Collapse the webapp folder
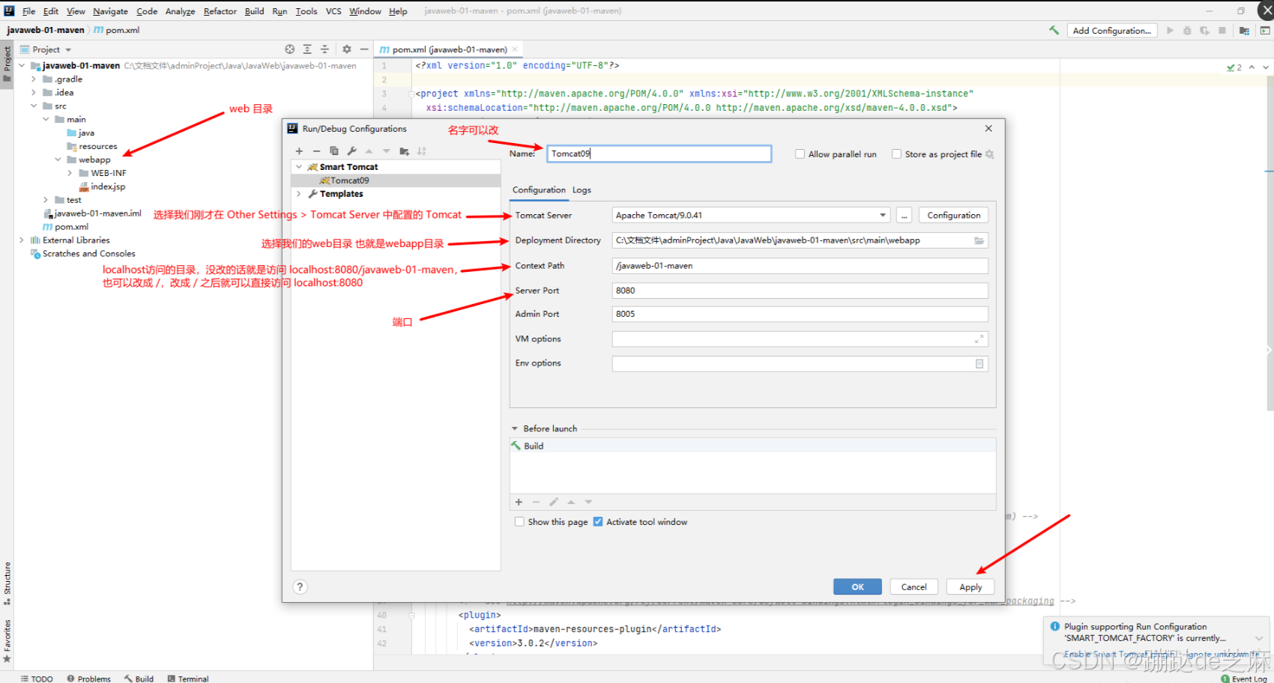 (x=58, y=160)
